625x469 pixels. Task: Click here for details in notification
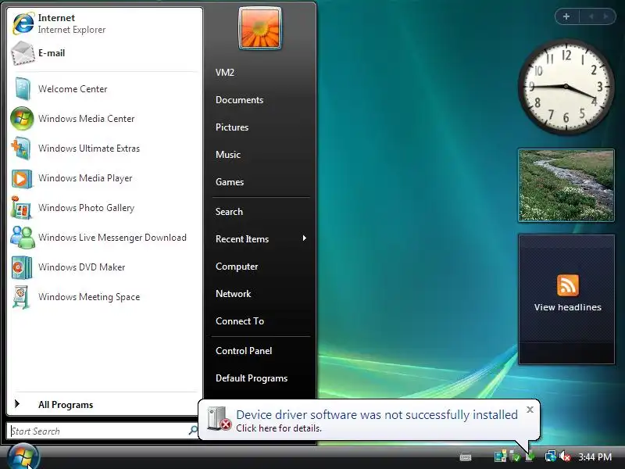pyautogui.click(x=279, y=428)
